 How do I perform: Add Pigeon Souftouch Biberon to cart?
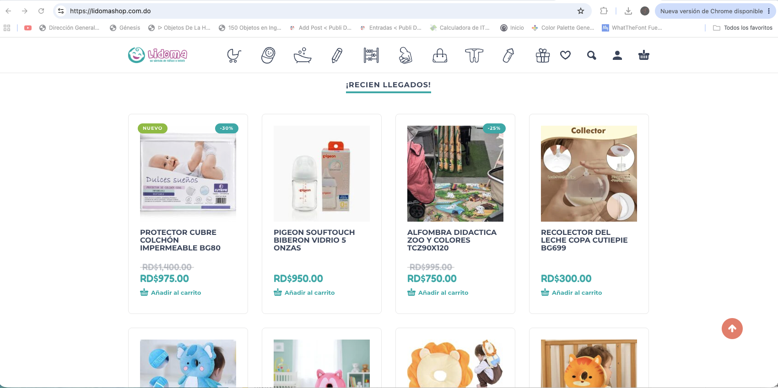[304, 292]
